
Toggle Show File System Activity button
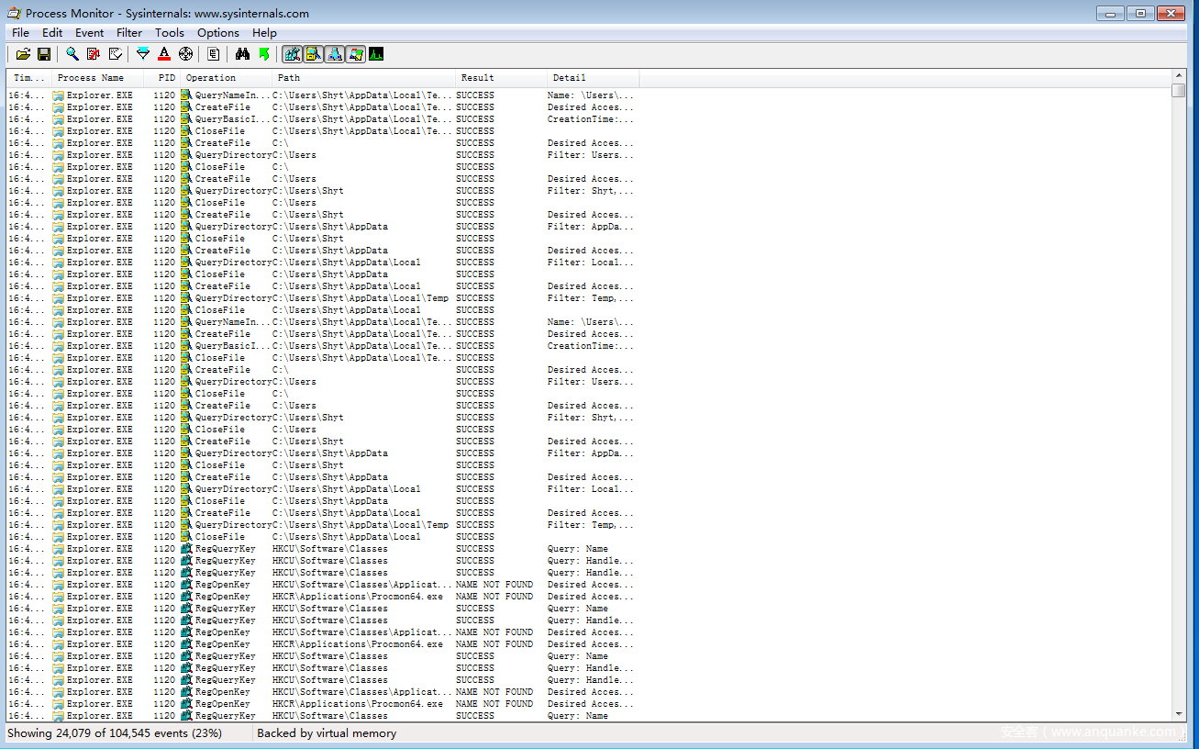click(313, 54)
